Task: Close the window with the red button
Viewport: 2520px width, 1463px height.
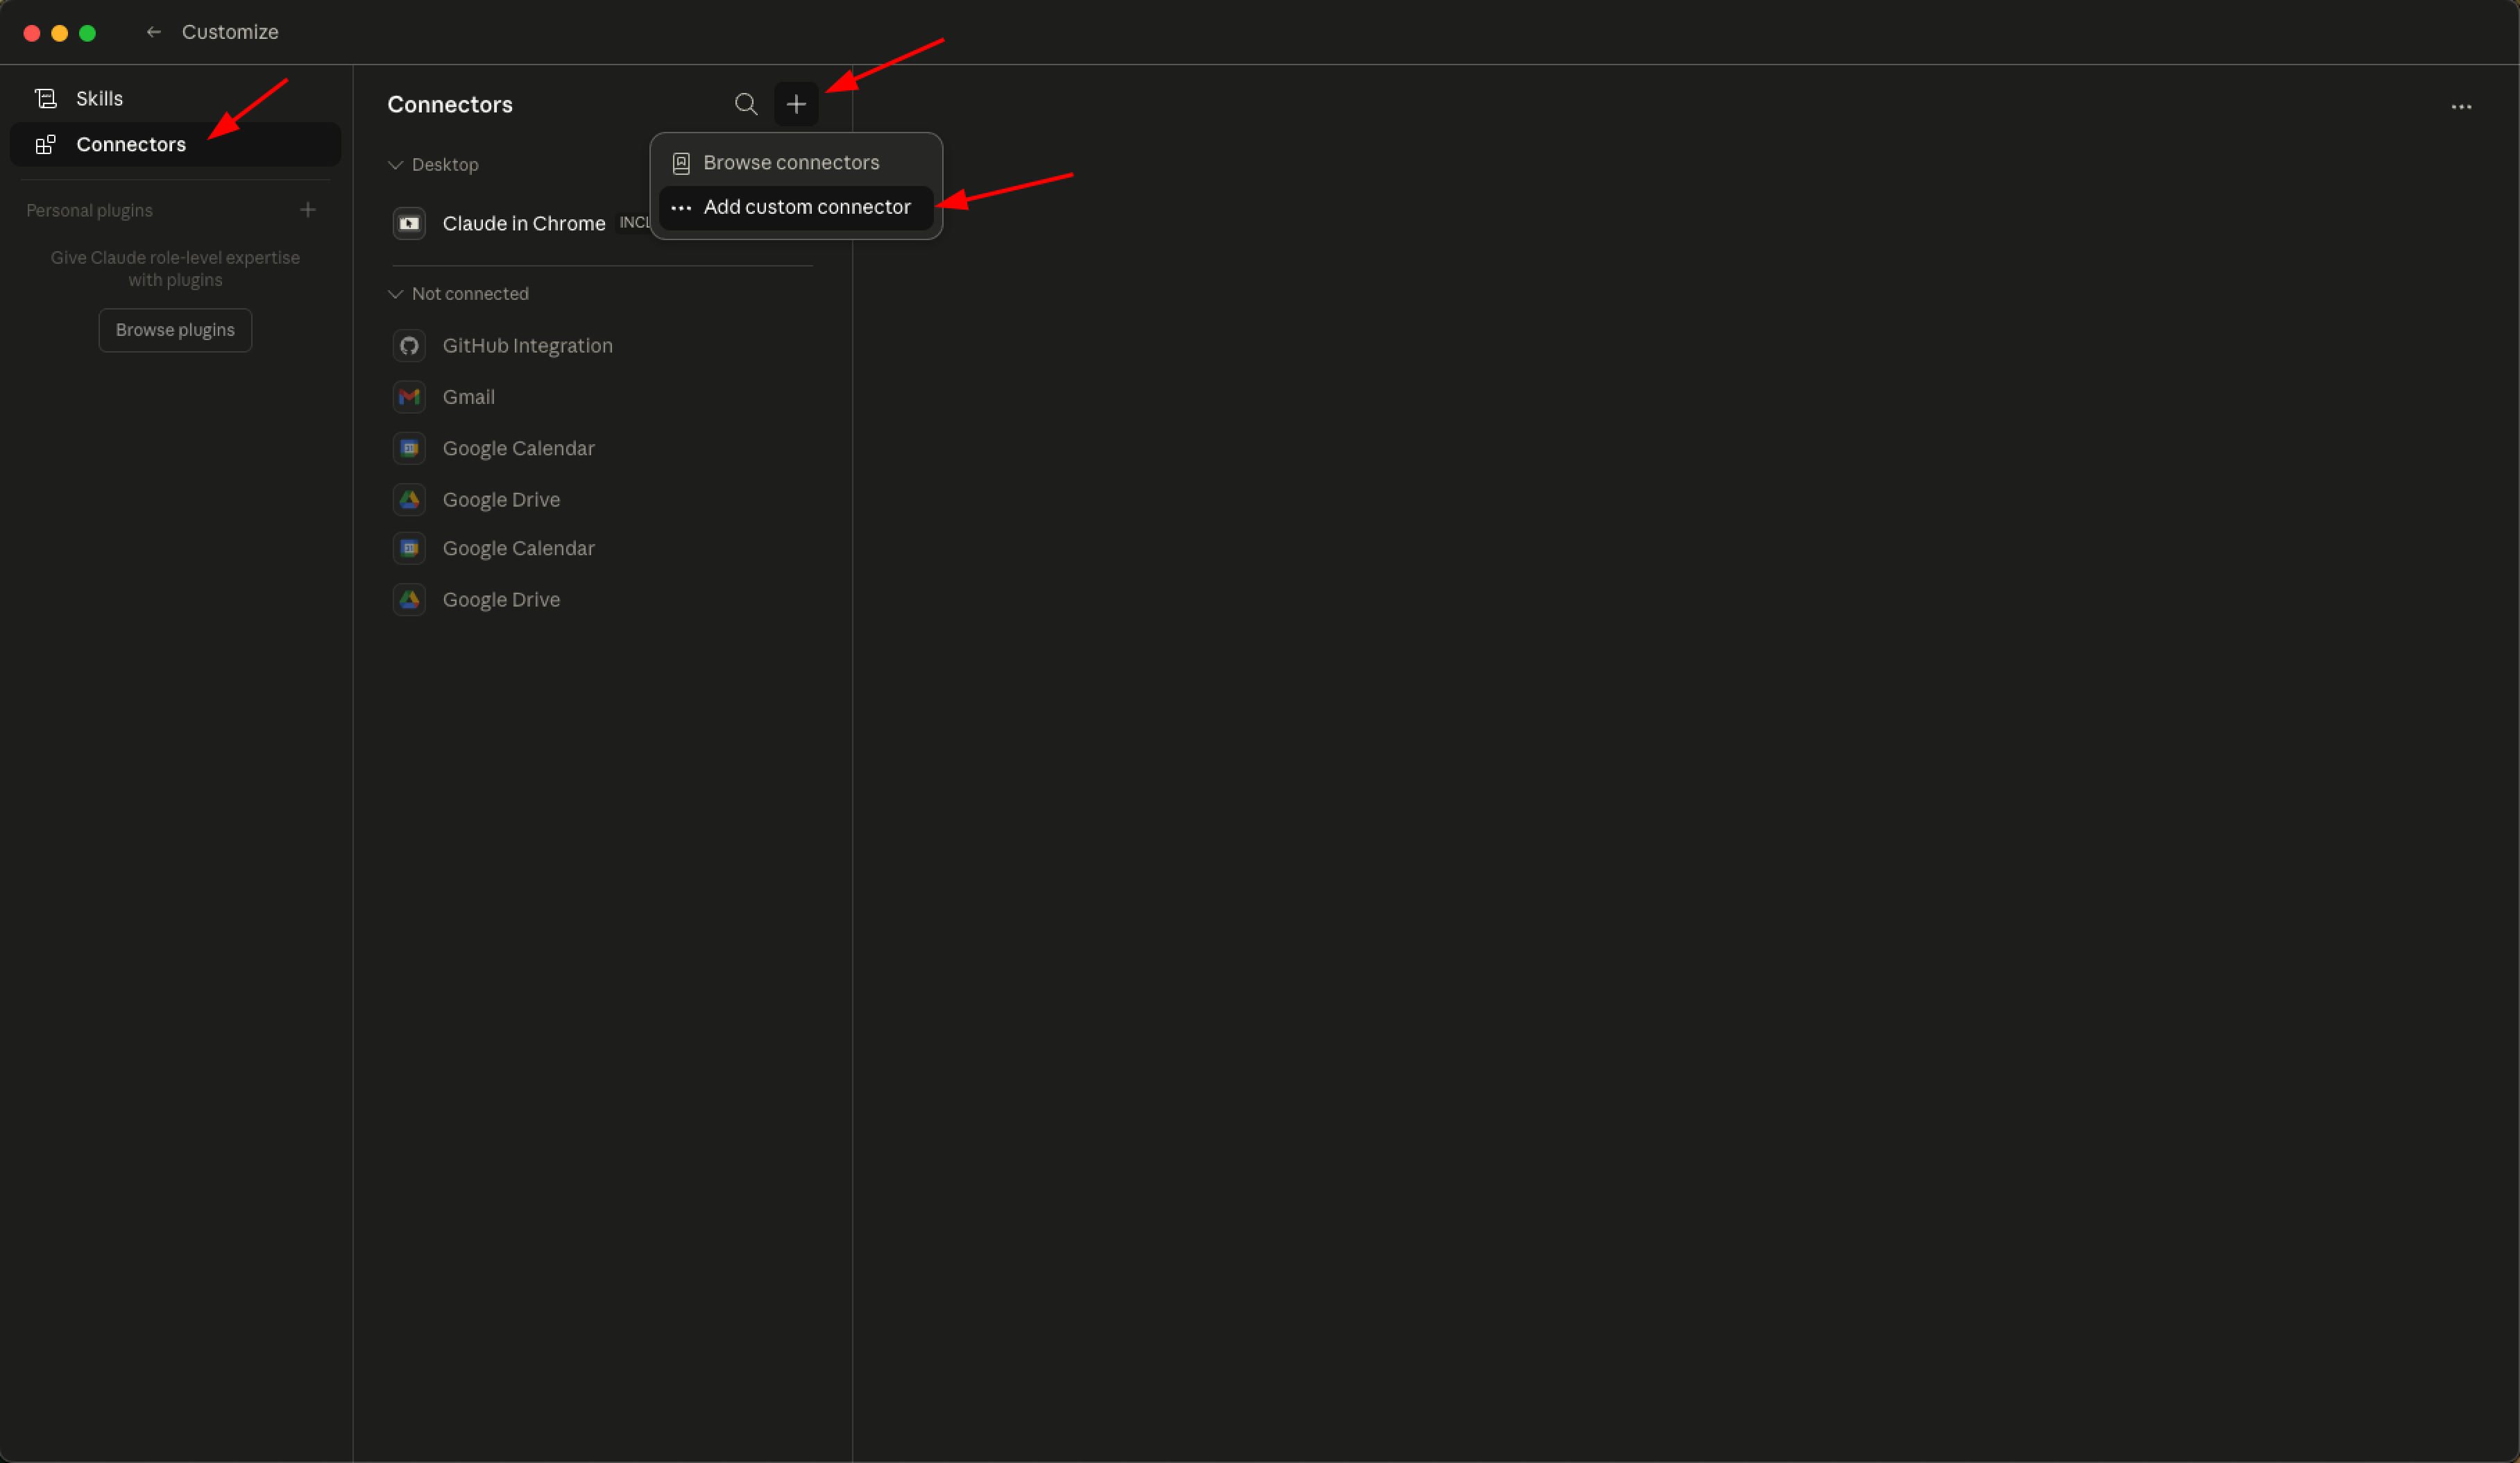Action: (32, 33)
